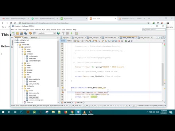Click the Open Project toolbar icon
The width and height of the screenshot is (175, 131).
point(22,33)
